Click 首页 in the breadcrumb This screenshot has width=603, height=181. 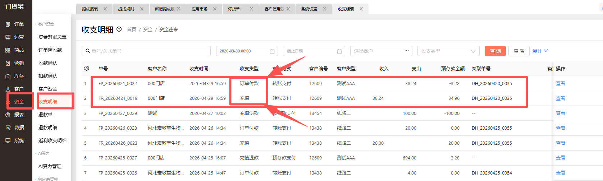tap(132, 29)
